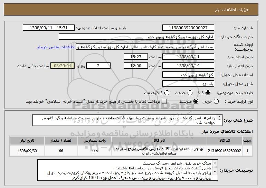
Task: Click the شماره نیاز field 1198003923000027
Action: click(188, 28)
